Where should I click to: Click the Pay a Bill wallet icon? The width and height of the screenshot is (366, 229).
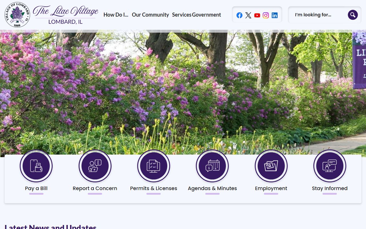pos(36,166)
